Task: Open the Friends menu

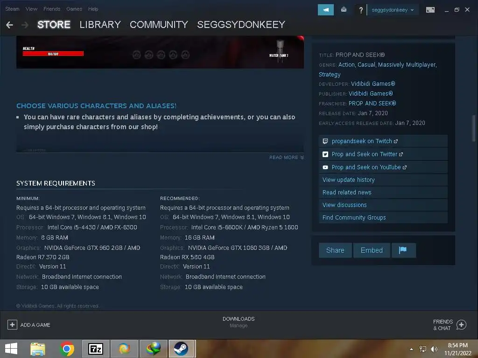Action: click(52, 9)
